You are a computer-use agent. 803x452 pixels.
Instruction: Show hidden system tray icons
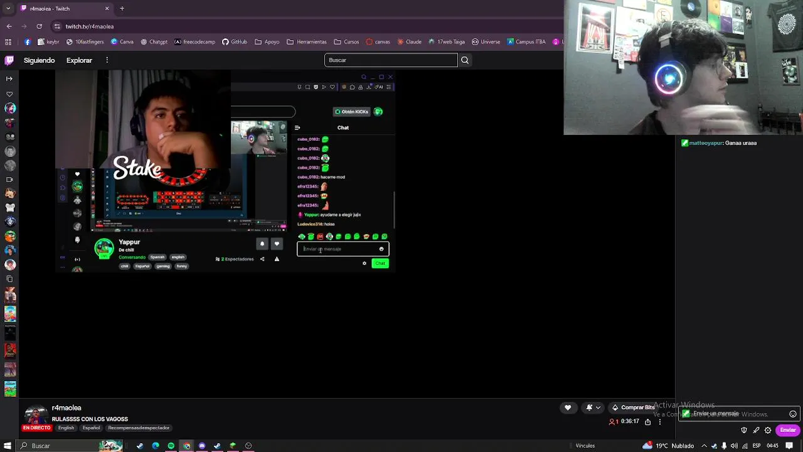coord(704,446)
